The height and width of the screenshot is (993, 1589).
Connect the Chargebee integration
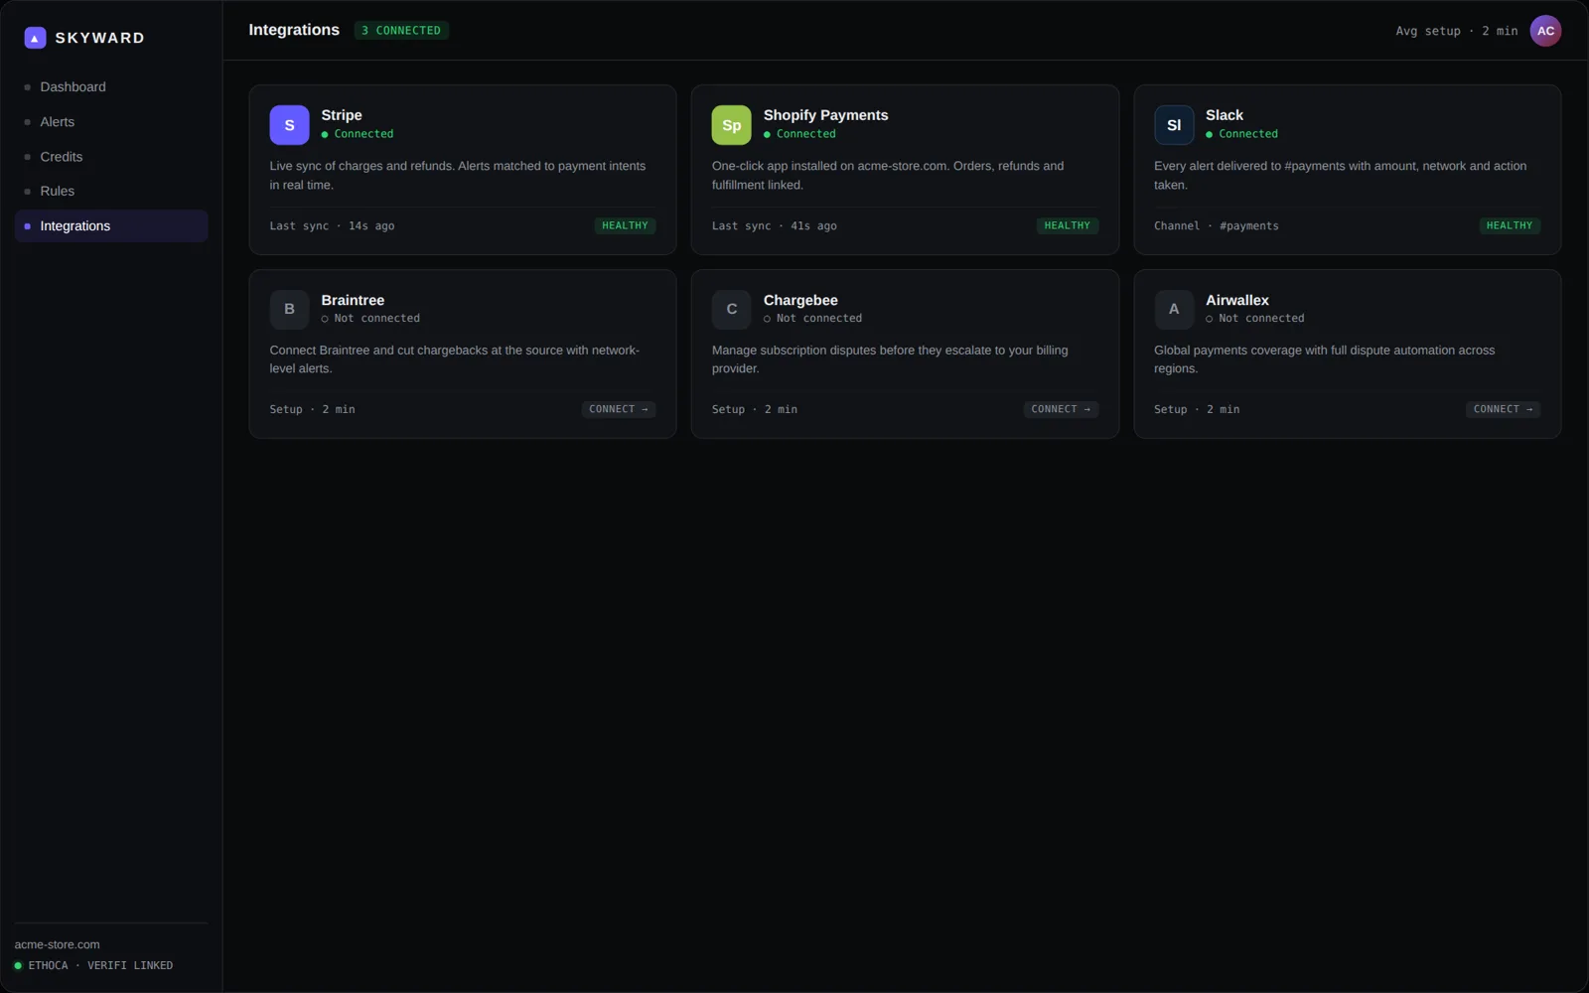(1061, 409)
